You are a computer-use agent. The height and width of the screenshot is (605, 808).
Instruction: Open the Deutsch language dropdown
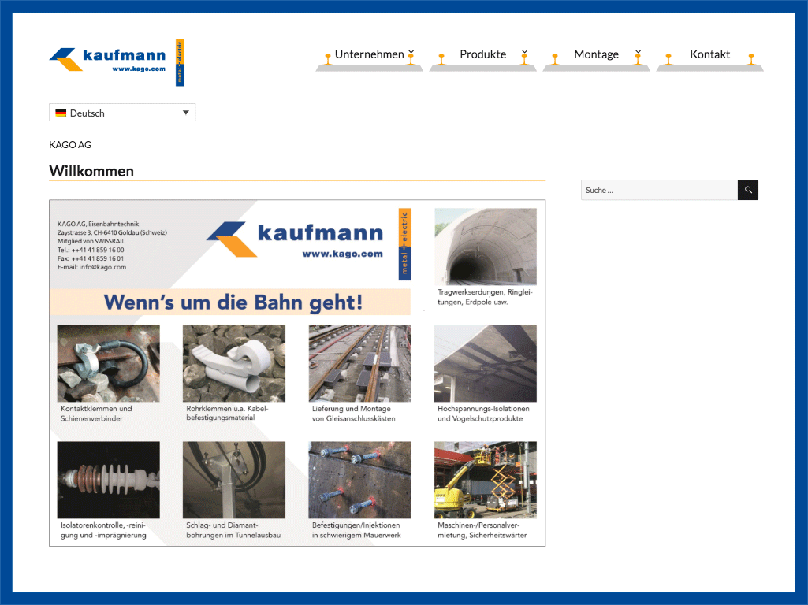tap(122, 113)
